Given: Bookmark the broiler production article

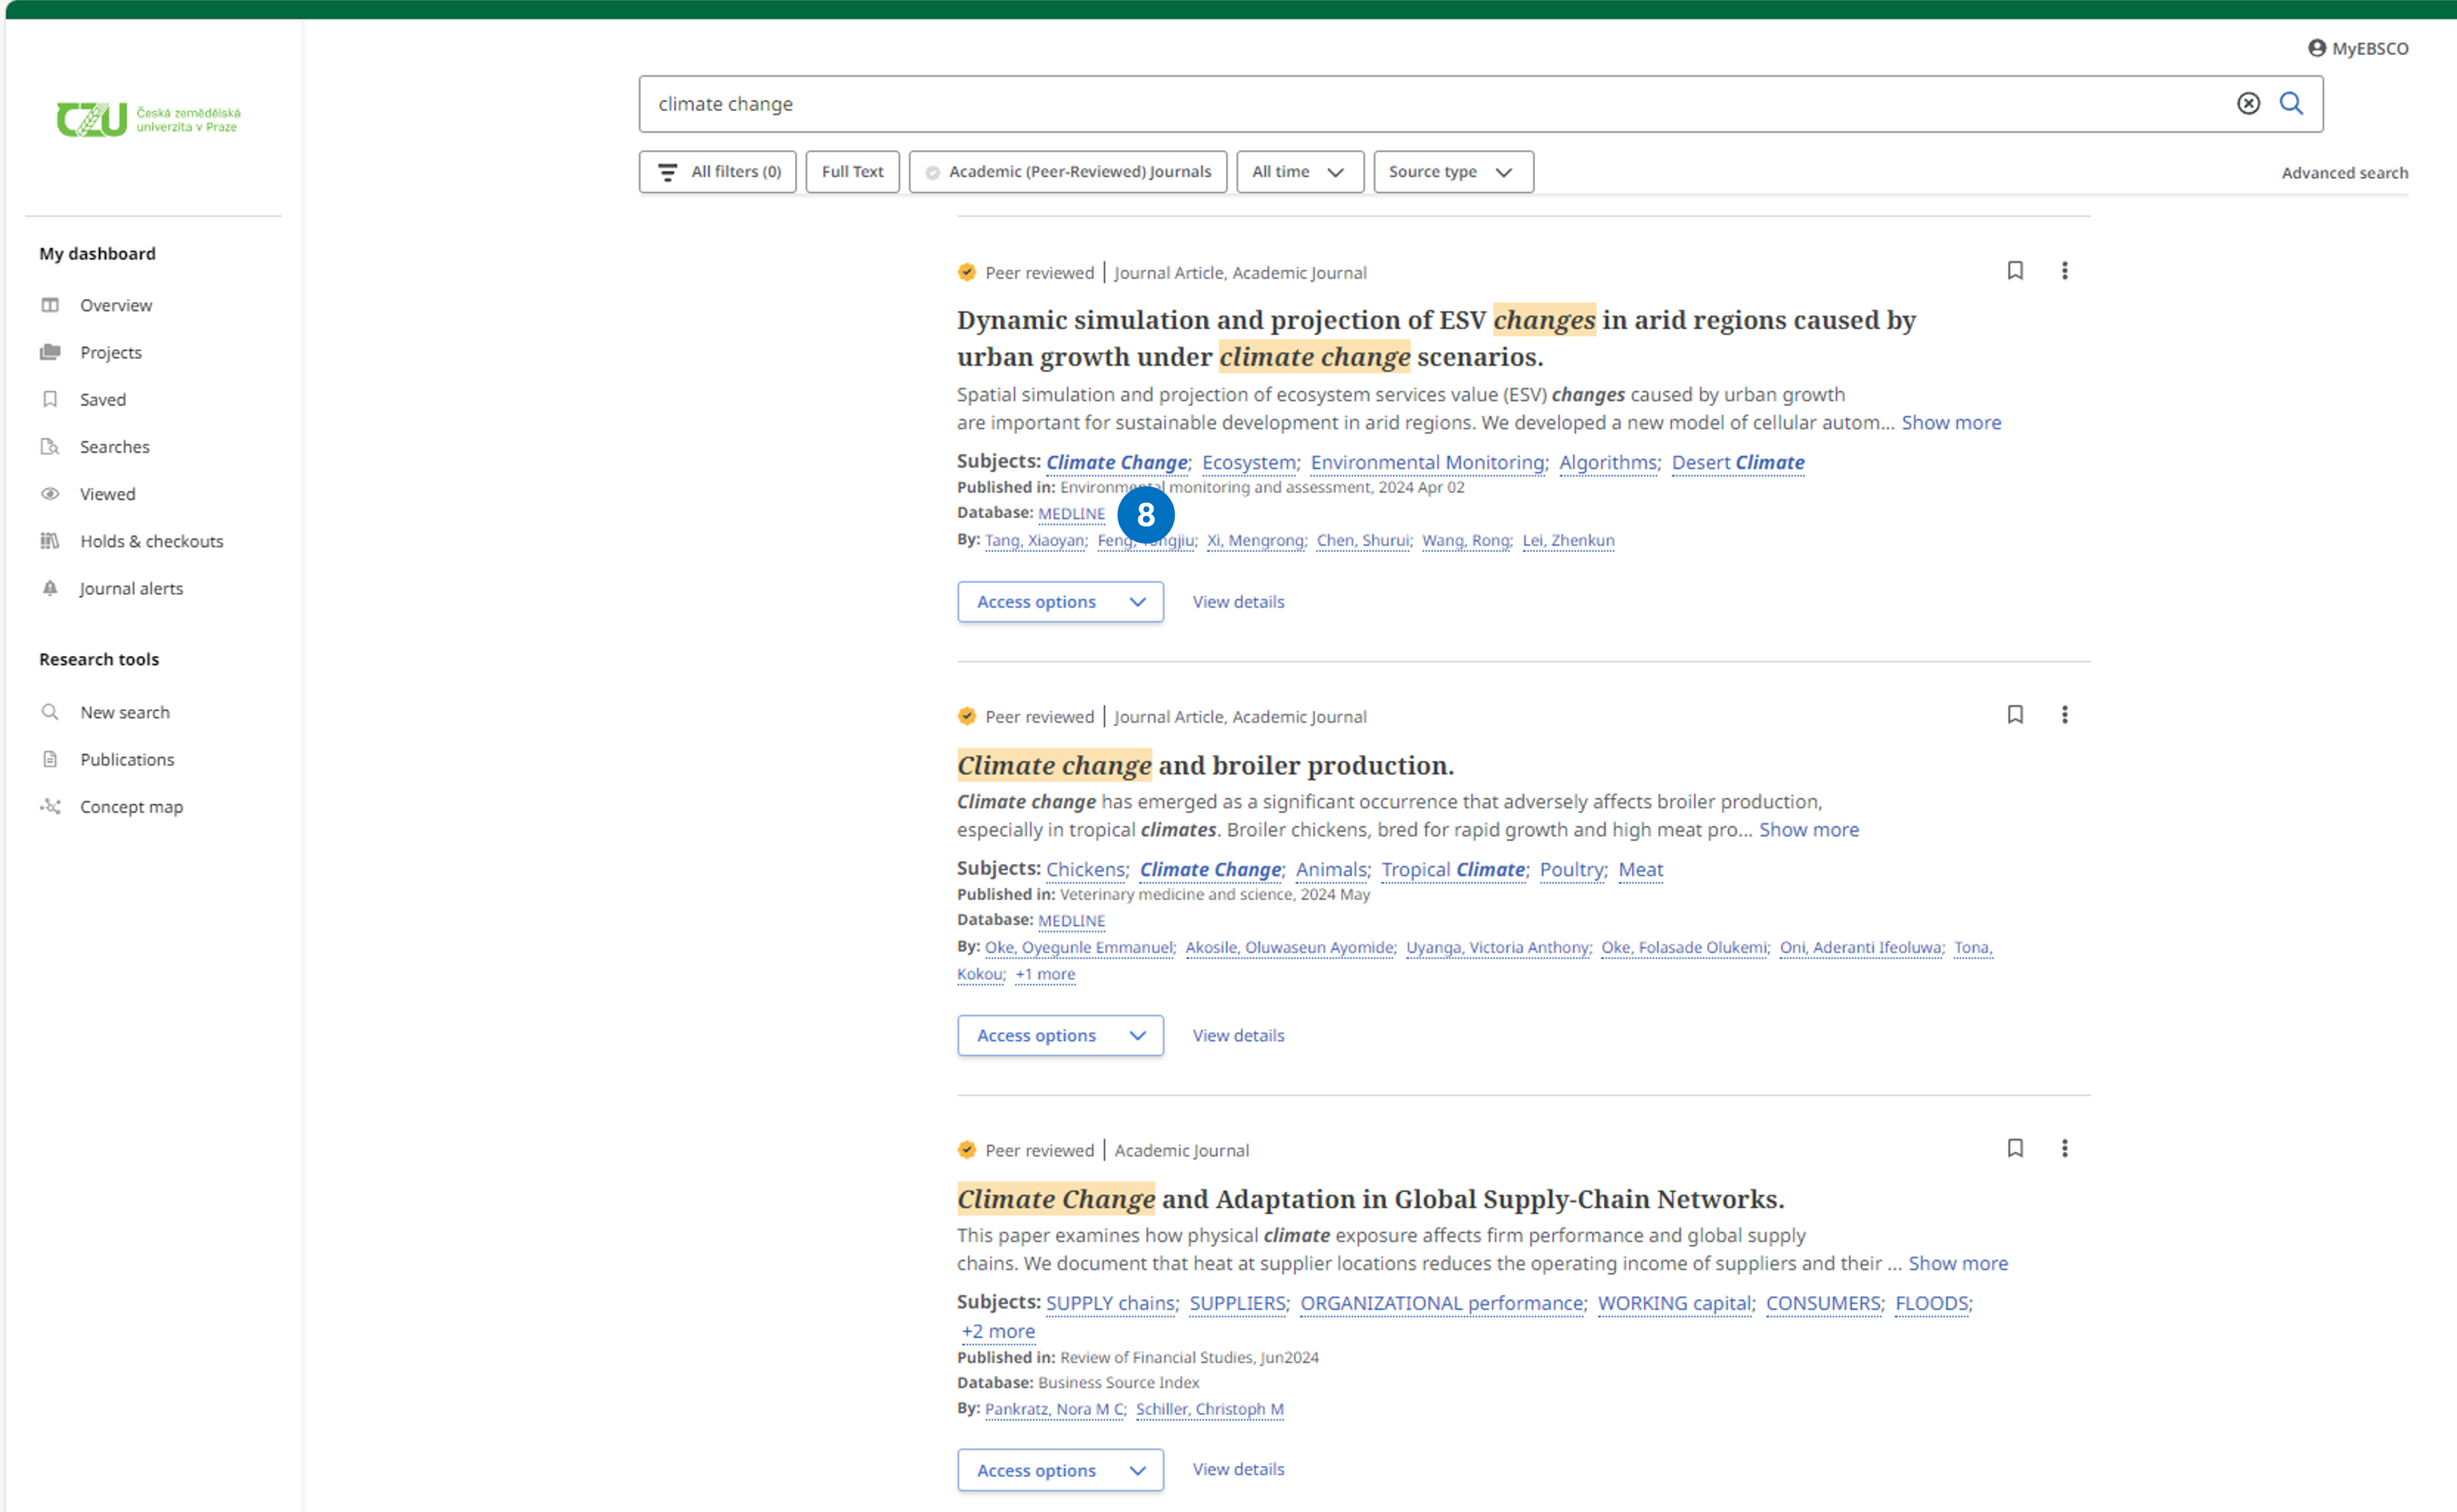Looking at the screenshot, I should tap(2015, 714).
